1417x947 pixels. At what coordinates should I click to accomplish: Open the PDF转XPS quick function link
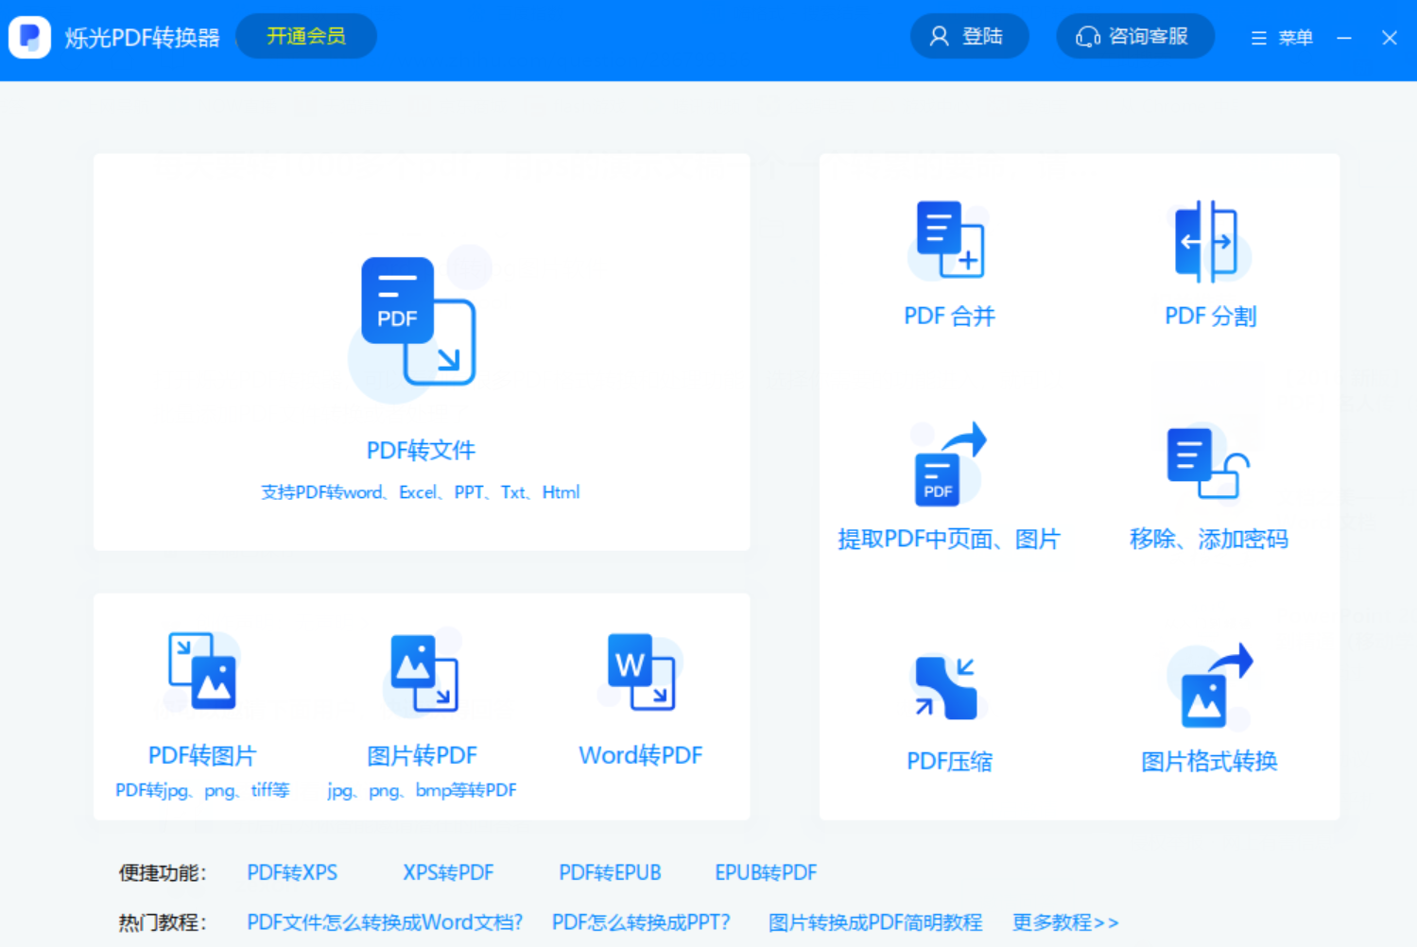click(x=292, y=872)
